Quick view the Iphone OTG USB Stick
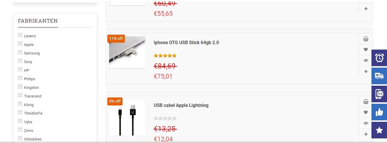This screenshot has width=387, height=143. coord(366,60)
